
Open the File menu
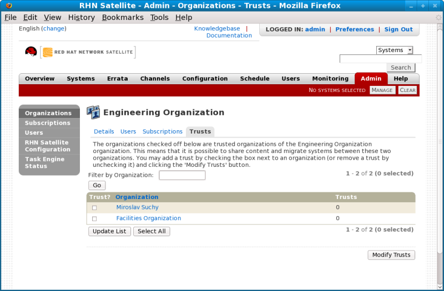(x=11, y=17)
